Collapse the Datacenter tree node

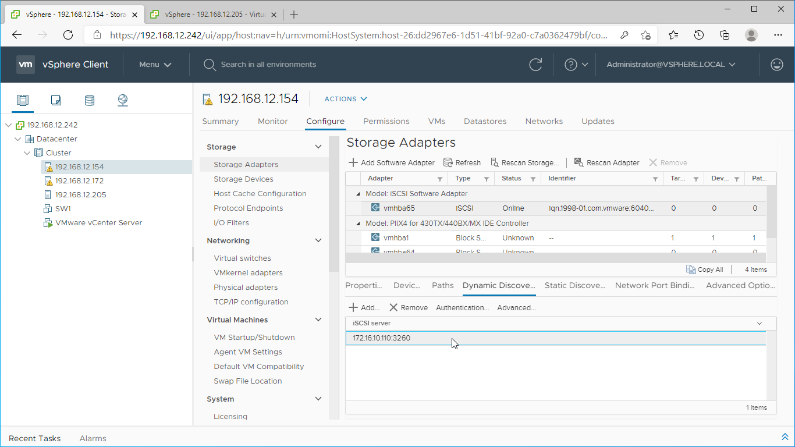coord(18,139)
